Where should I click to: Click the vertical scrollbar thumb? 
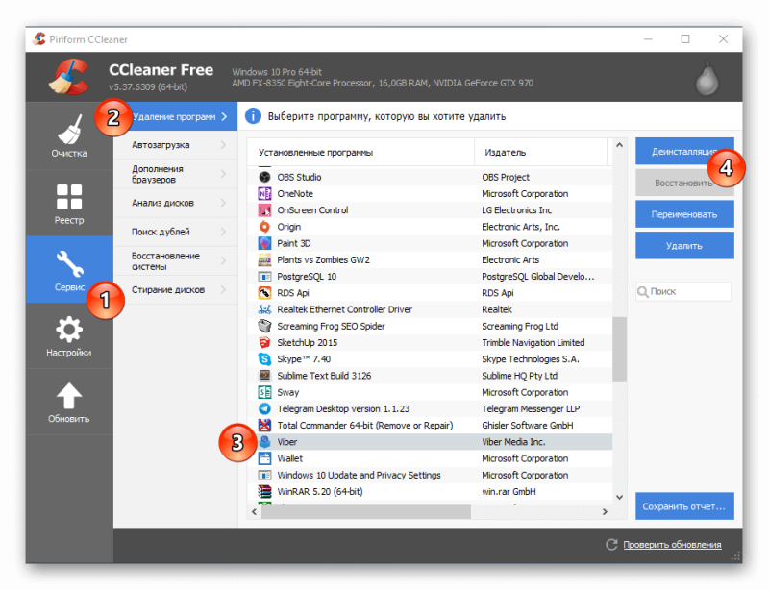point(619,349)
